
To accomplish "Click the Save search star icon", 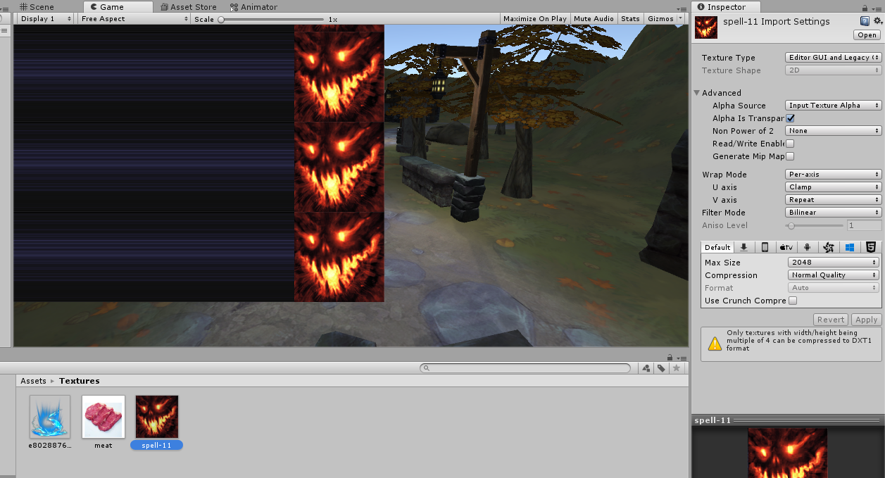I will point(677,368).
